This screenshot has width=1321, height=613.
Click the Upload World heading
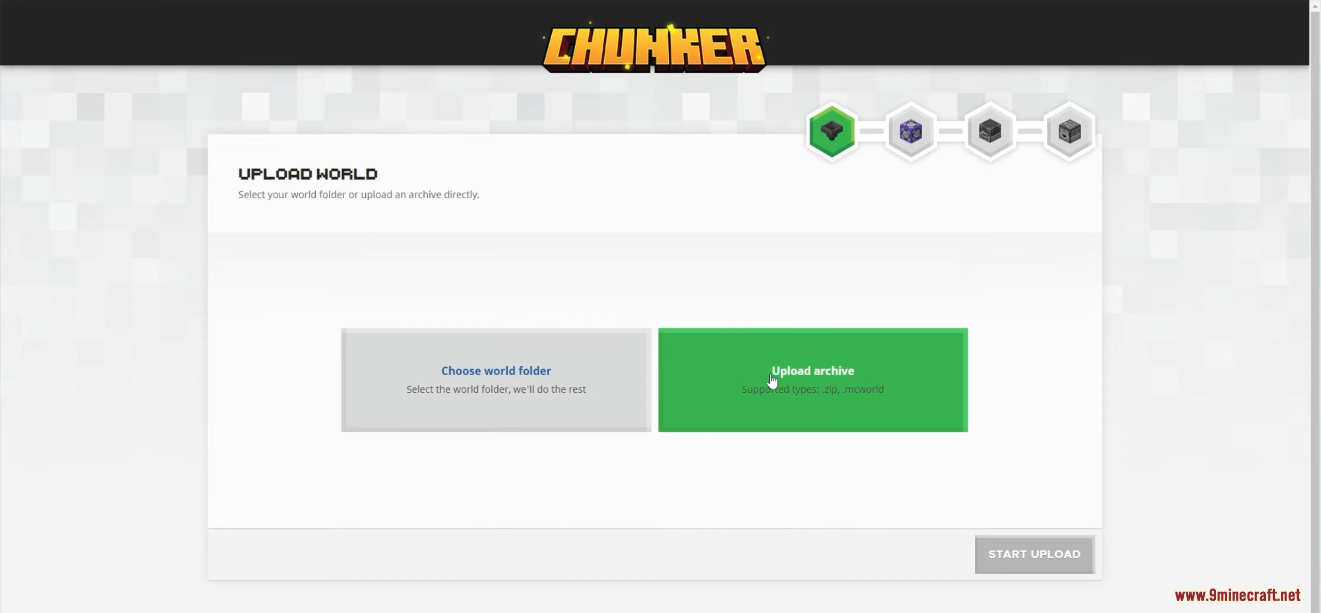click(x=308, y=174)
